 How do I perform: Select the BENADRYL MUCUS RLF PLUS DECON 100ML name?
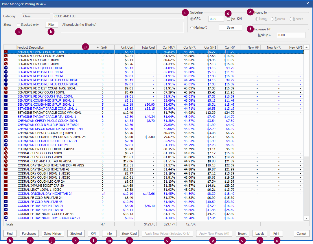[48, 80]
